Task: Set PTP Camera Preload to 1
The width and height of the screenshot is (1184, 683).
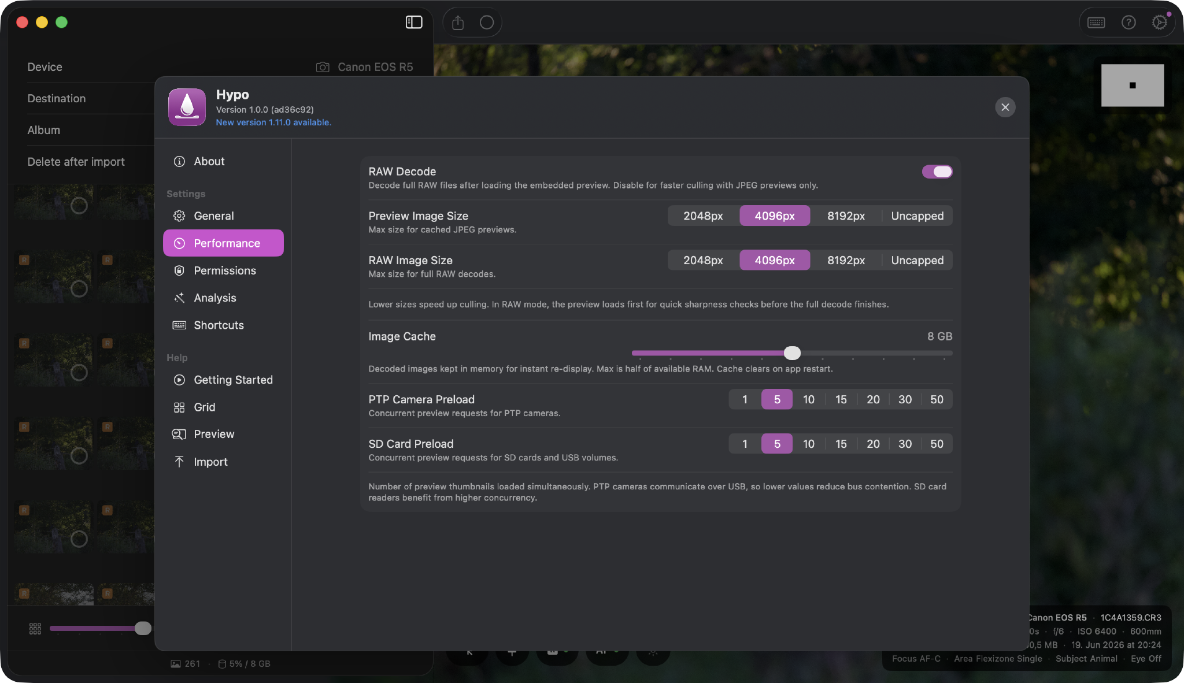Action: 745,399
